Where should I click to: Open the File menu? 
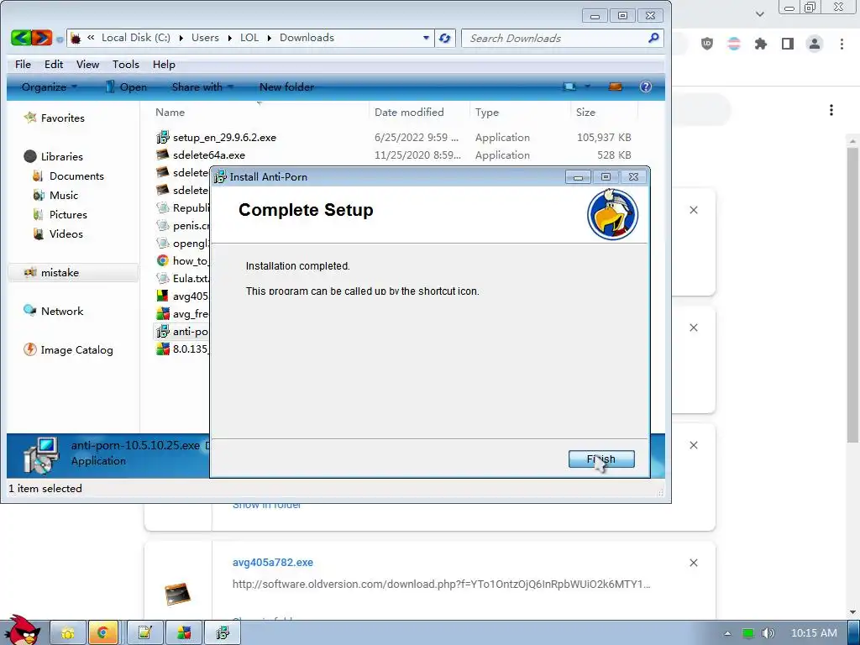(23, 64)
